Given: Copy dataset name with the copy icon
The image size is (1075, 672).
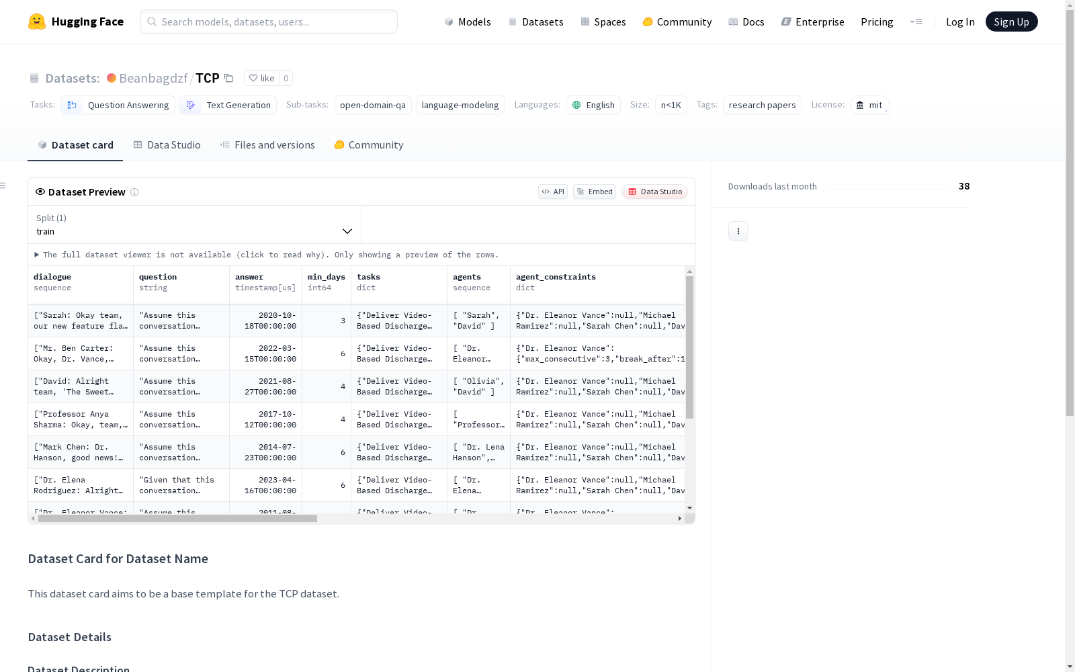Looking at the screenshot, I should 228,78.
